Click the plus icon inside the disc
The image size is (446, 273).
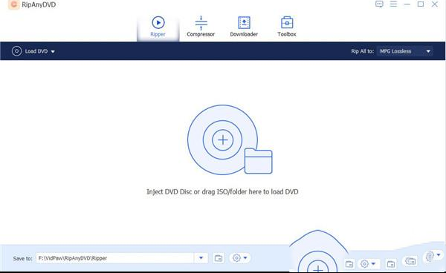tap(222, 140)
